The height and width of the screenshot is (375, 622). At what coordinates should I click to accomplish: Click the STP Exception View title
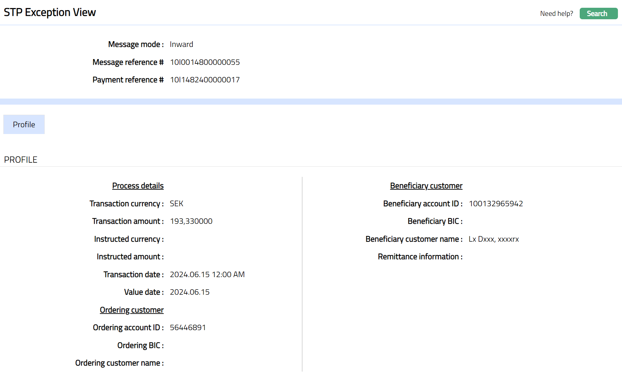tap(50, 12)
